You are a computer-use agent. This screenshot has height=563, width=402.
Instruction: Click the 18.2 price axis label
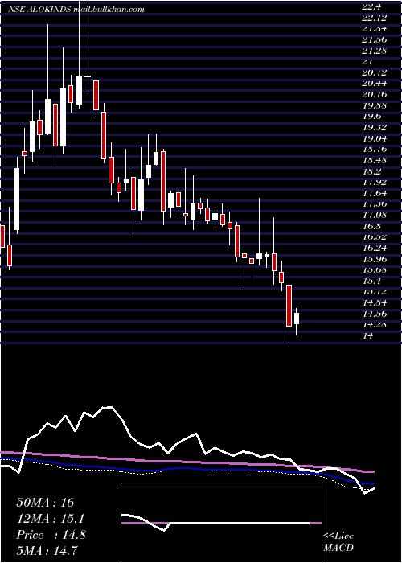[x=371, y=171]
